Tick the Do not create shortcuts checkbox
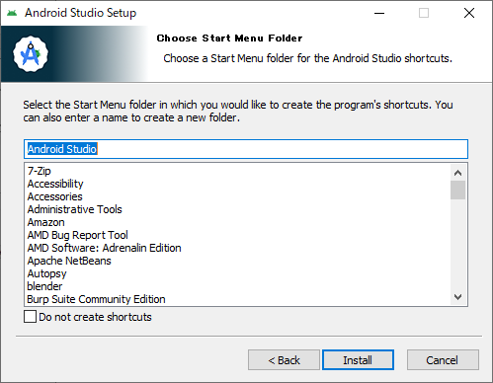 (x=30, y=317)
